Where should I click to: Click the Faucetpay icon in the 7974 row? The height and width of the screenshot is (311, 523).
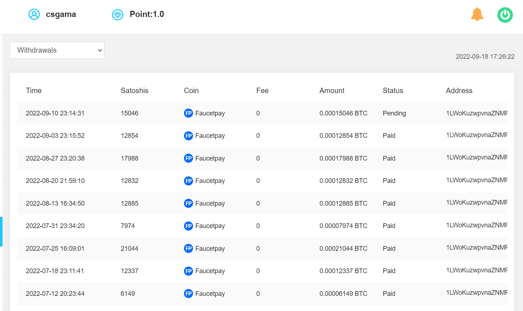pyautogui.click(x=188, y=226)
